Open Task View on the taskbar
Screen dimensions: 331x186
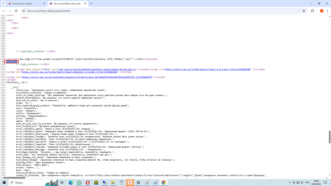click(62, 183)
